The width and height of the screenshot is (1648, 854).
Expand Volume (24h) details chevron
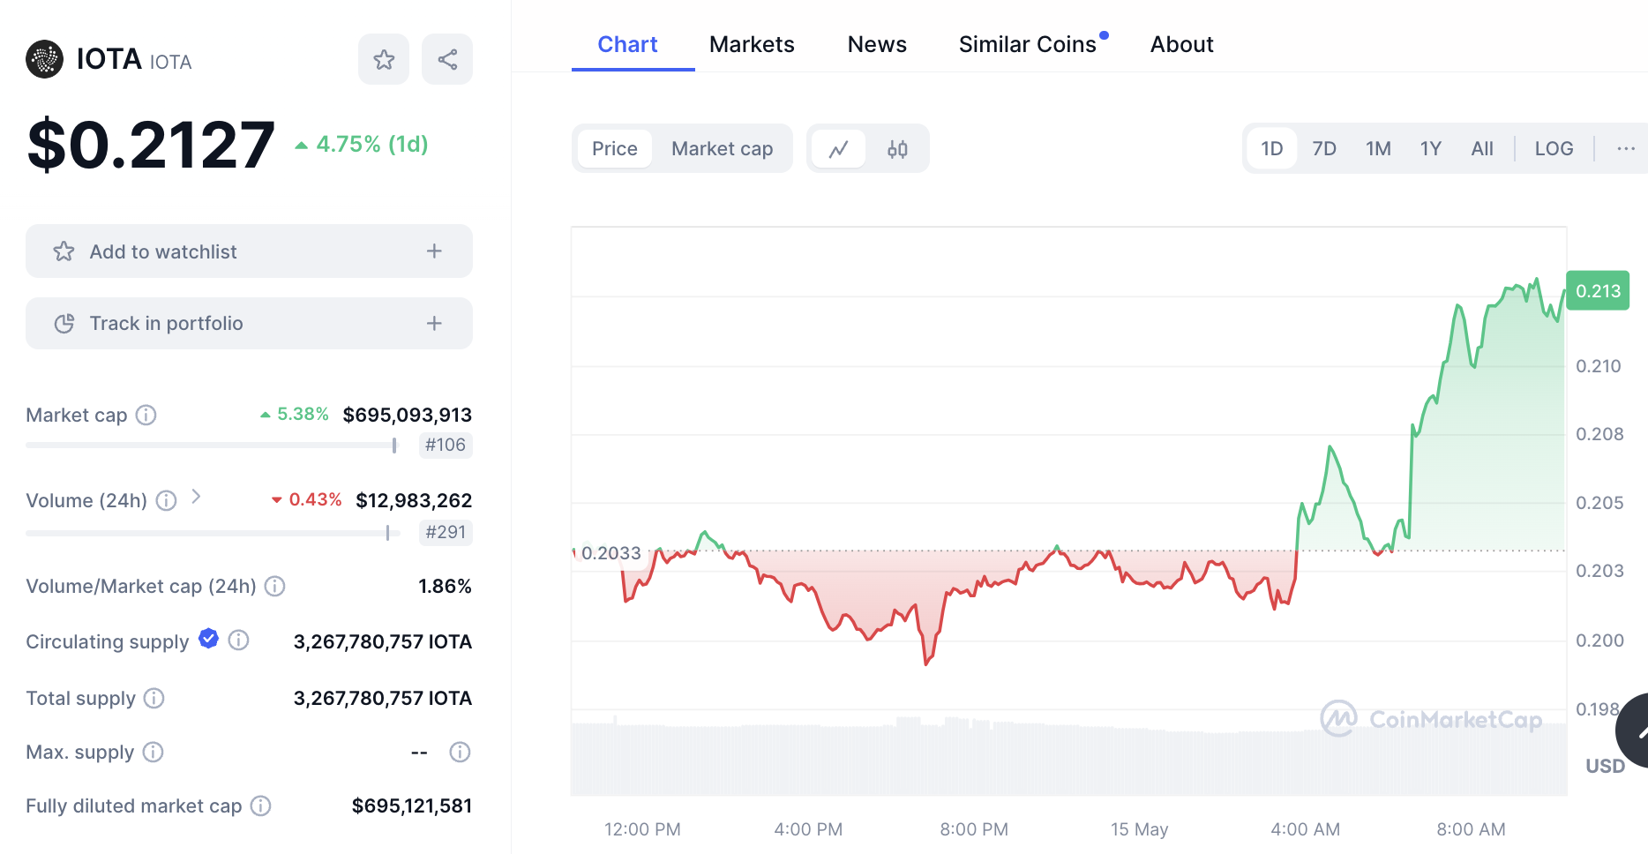[197, 498]
